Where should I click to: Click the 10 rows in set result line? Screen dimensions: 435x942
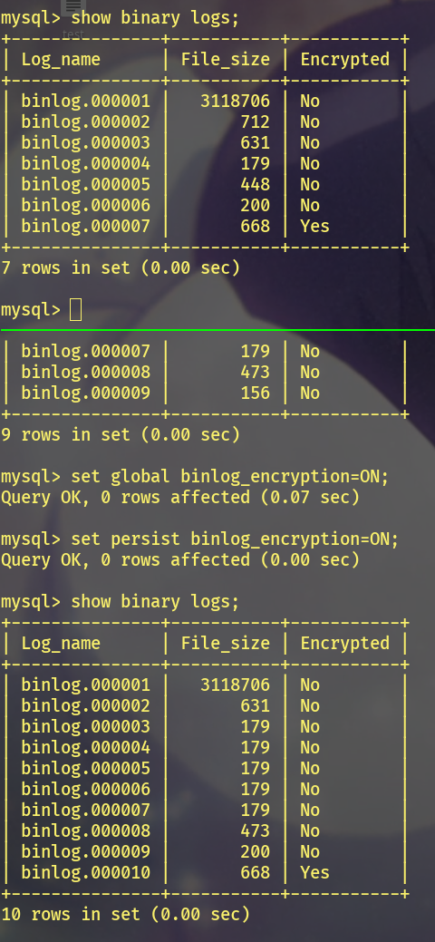coord(126,915)
